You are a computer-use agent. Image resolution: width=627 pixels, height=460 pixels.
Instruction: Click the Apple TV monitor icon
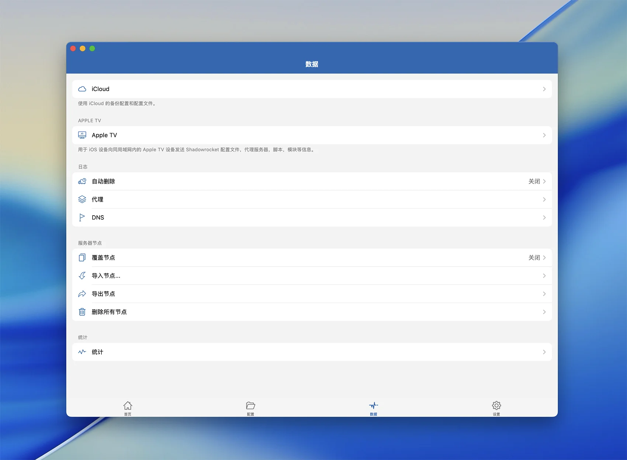82,135
